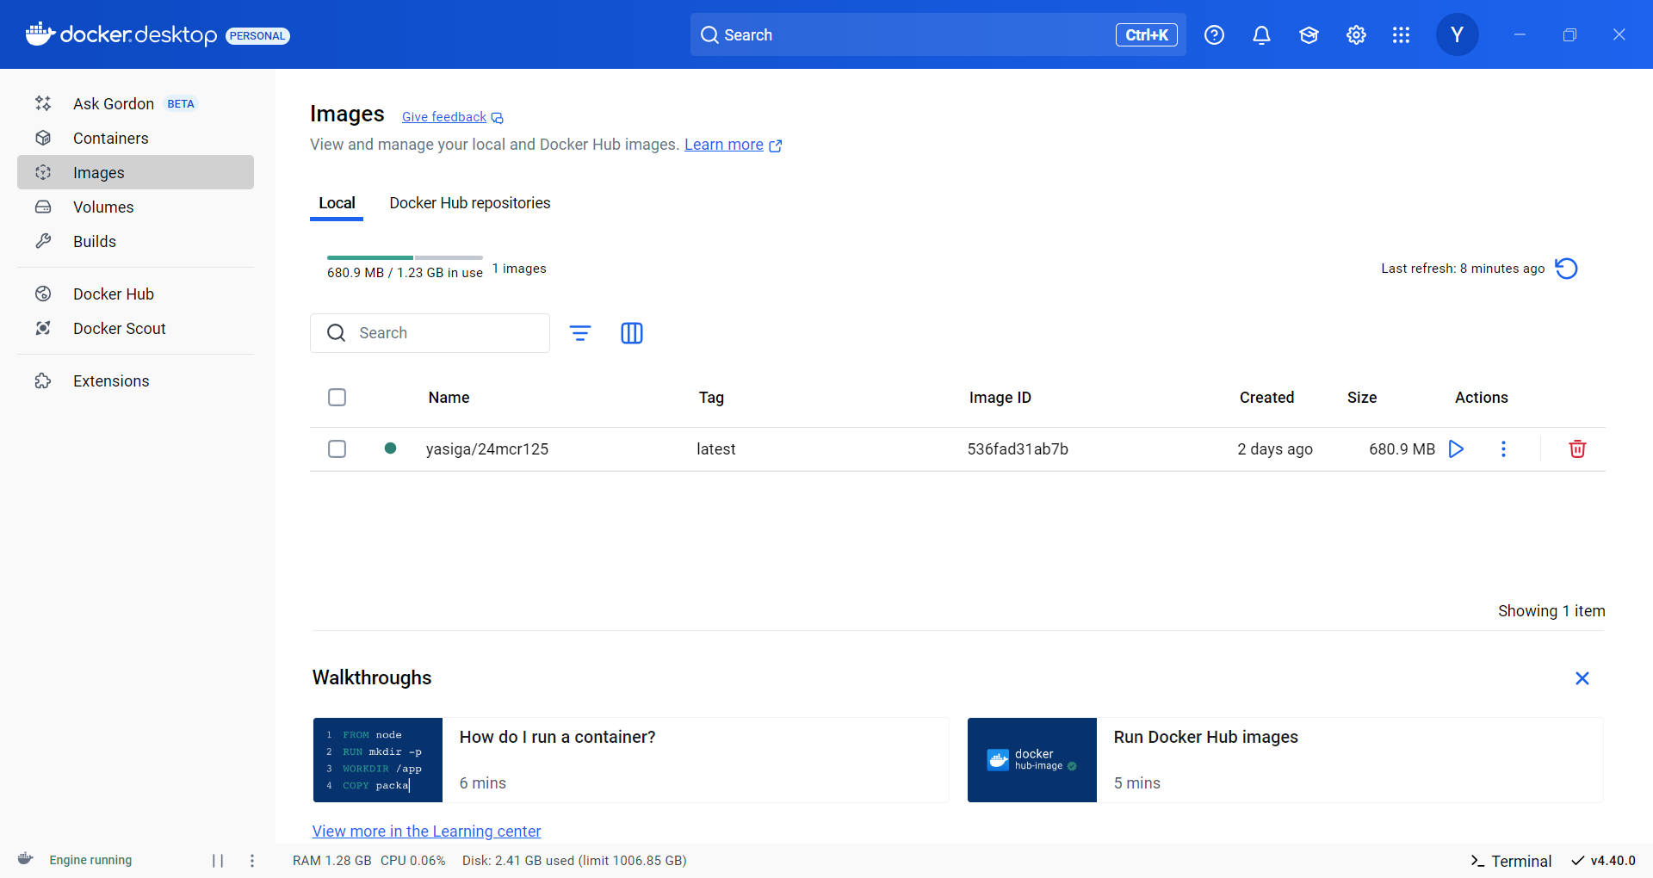Click the '2 days ago' created cell
Screen dimensions: 1653x878
click(x=1275, y=449)
